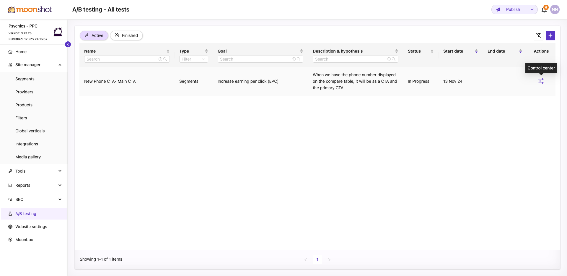Switch to the Finished tests tab

pos(126,35)
